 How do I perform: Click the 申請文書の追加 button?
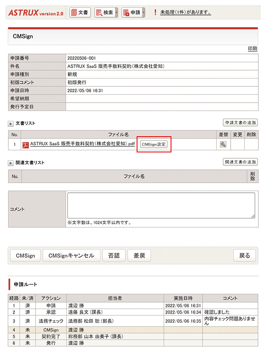pyautogui.click(x=240, y=123)
